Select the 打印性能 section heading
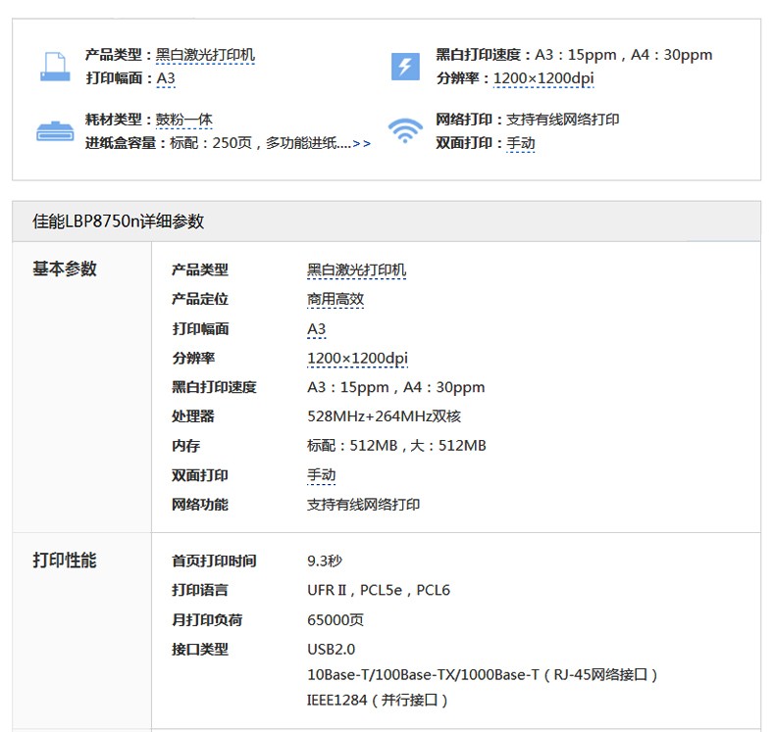This screenshot has width=775, height=732. point(65,561)
